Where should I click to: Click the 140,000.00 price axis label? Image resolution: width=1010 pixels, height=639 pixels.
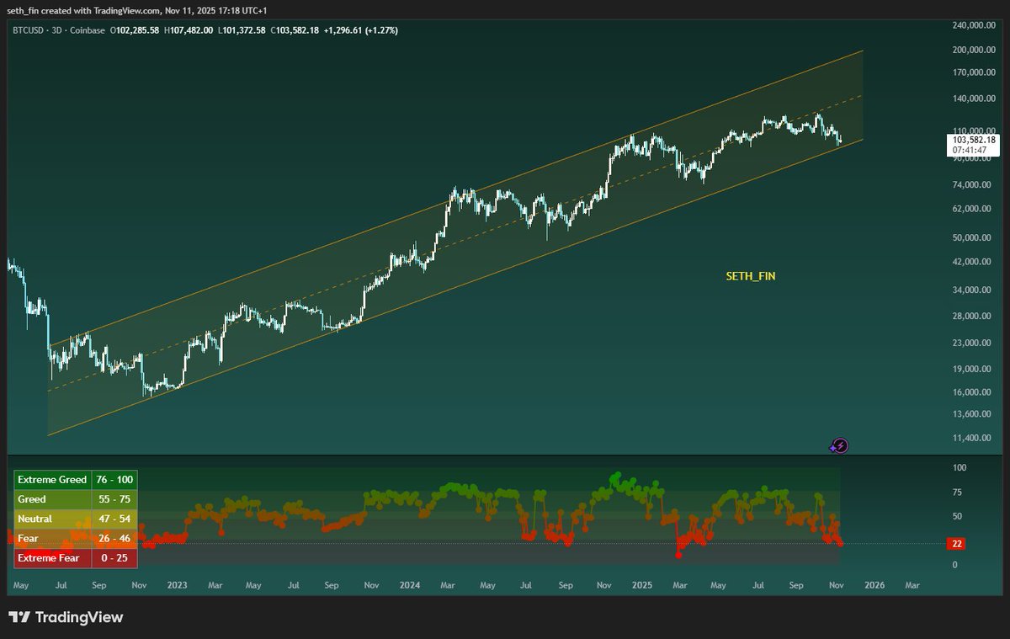(973, 99)
